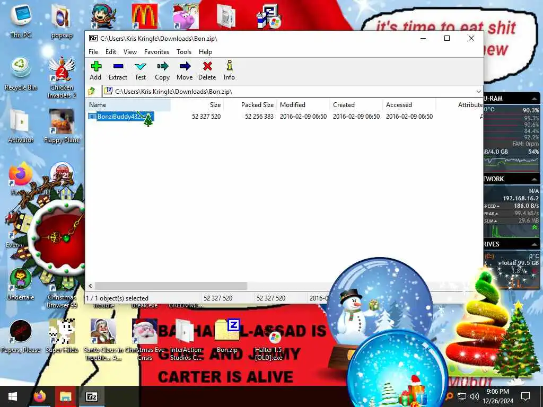Viewport: 543px width, 407px height.
Task: Click the packed size value 52 256 383
Action: tap(259, 117)
